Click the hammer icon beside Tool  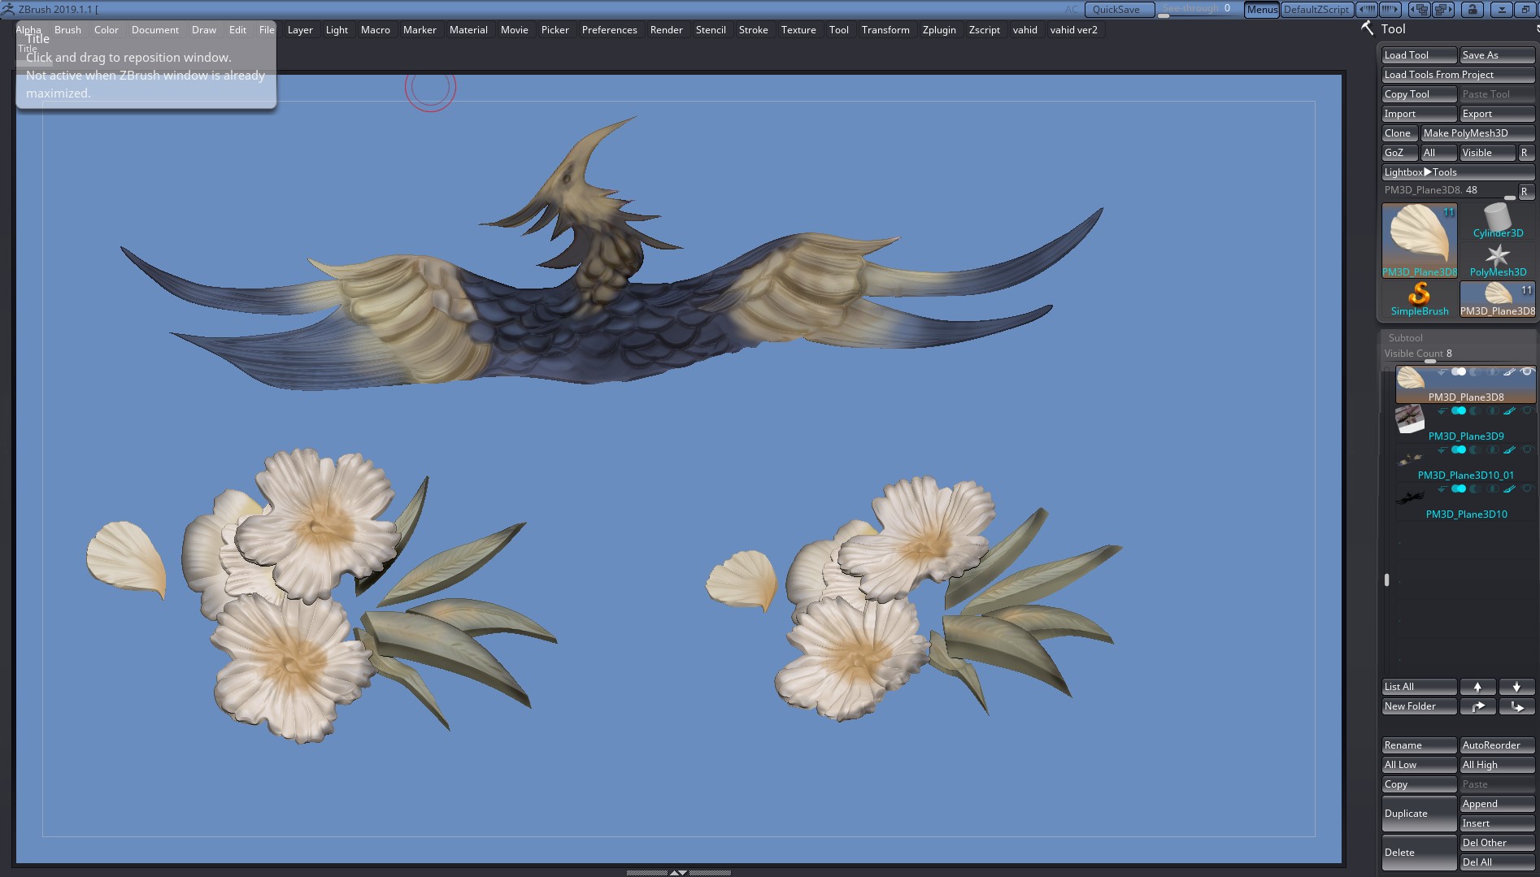1368,28
